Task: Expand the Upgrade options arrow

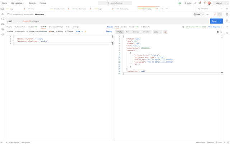Action: (227, 3)
